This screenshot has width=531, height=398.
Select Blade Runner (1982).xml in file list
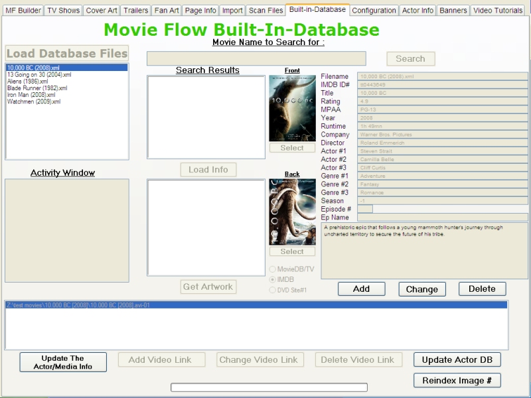click(37, 88)
